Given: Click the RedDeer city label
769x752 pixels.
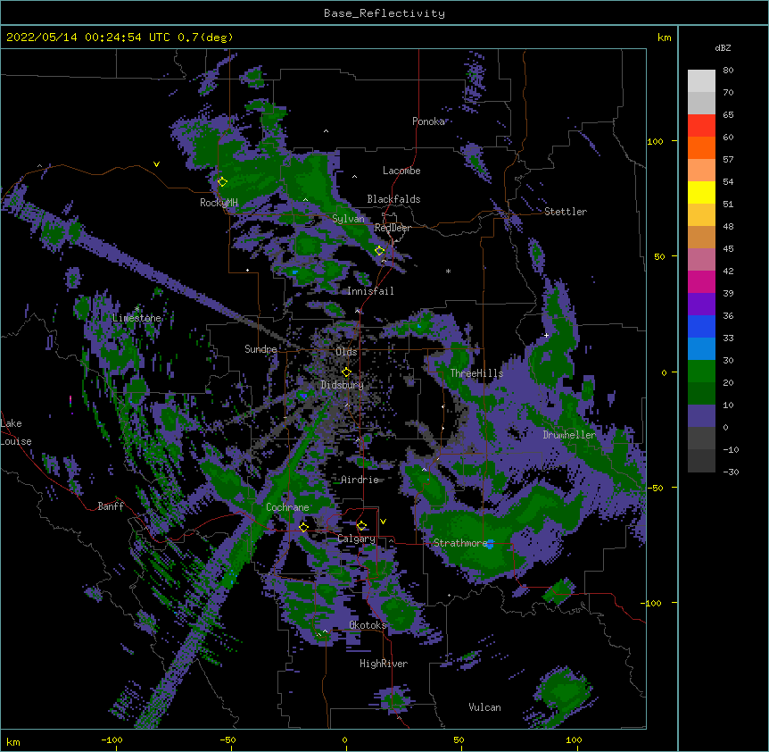Looking at the screenshot, I should coord(393,228).
